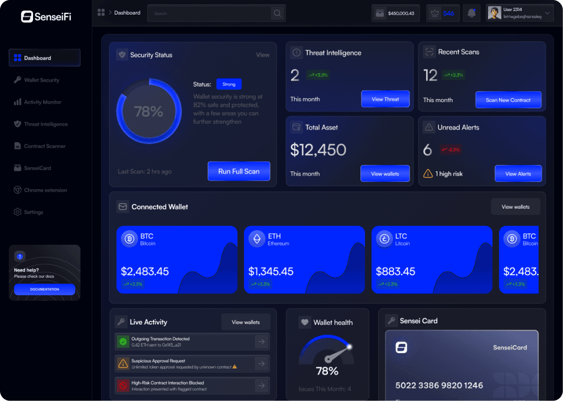Viewport: 563px width, 401px height.
Task: Click card number 5022 3386 9820 1246
Action: point(439,385)
